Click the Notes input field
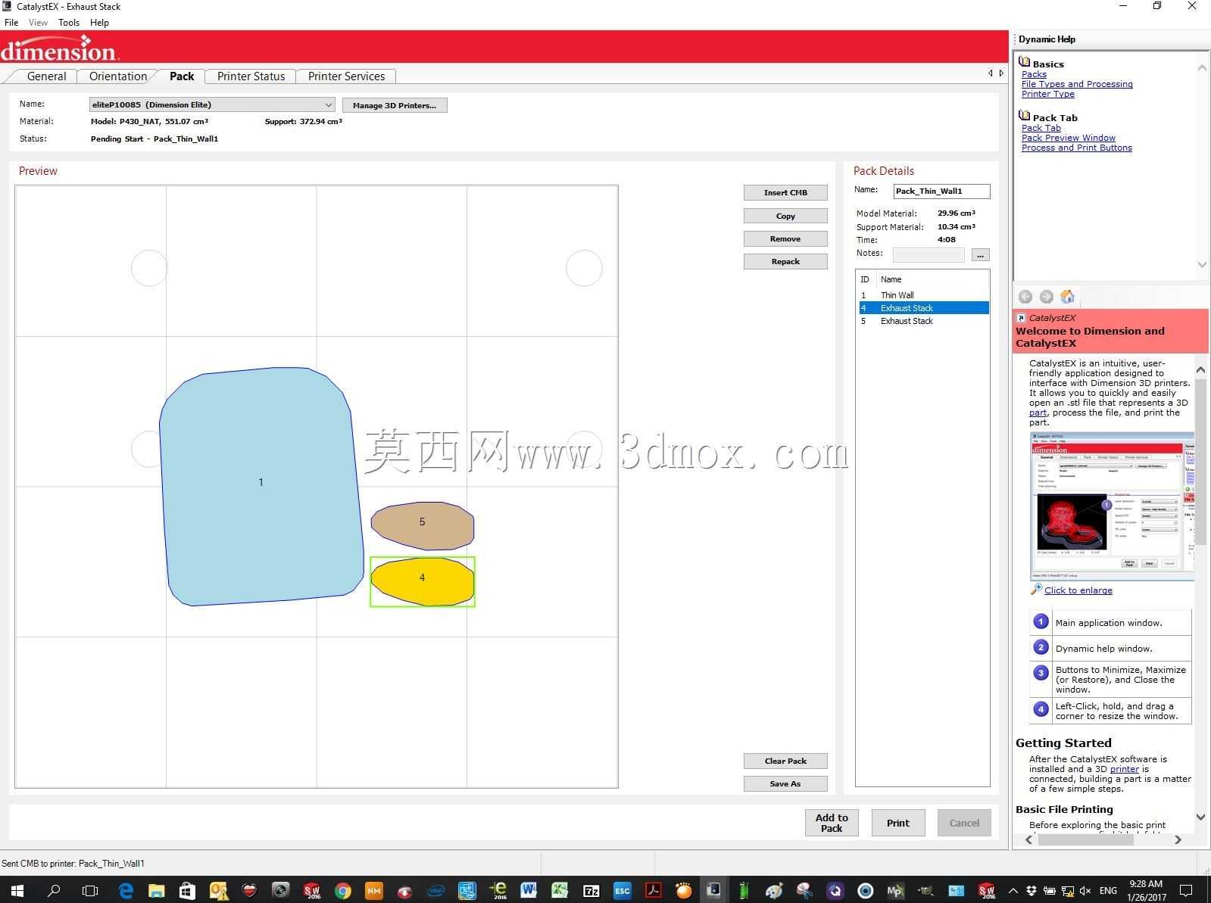1211x903 pixels. coord(929,255)
